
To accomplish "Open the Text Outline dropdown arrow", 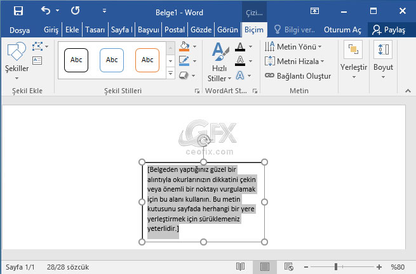I will click(x=250, y=61).
